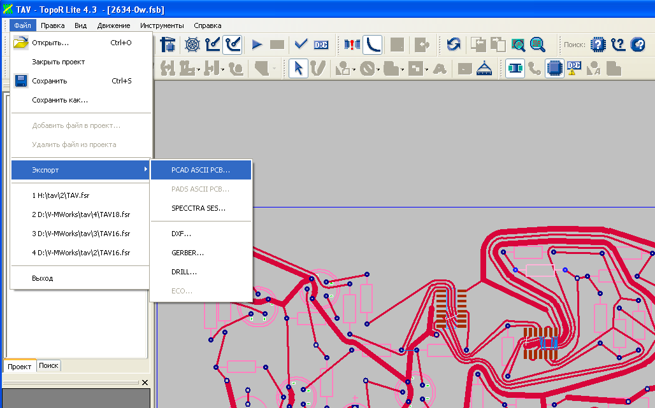Switch to the Поиск tab
The width and height of the screenshot is (655, 408).
click(48, 365)
